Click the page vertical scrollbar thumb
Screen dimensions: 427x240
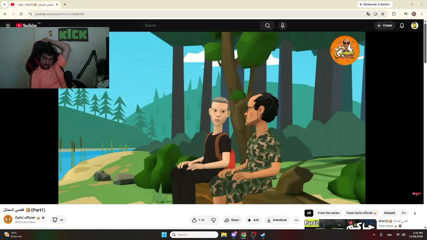pyautogui.click(x=425, y=43)
